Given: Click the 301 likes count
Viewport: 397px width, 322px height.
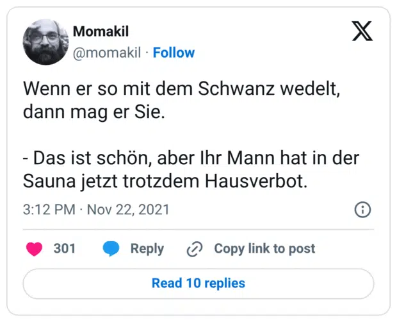Looking at the screenshot, I should click(x=65, y=249).
